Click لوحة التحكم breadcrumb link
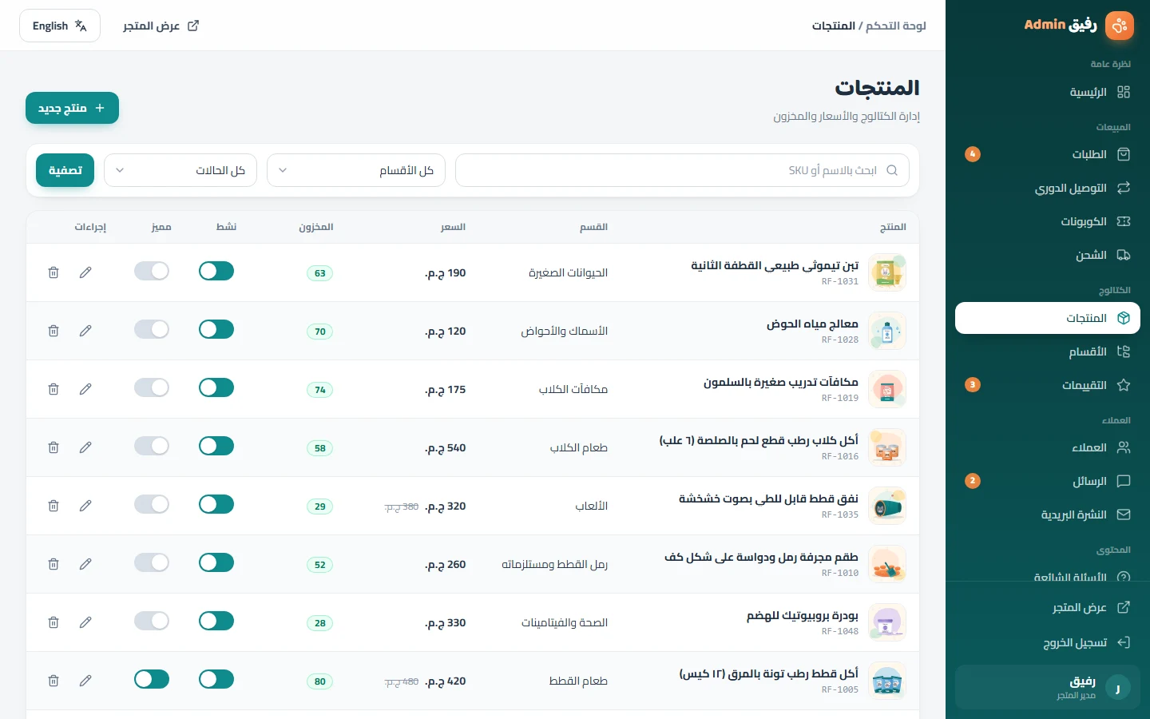The height and width of the screenshot is (719, 1150). pyautogui.click(x=896, y=26)
